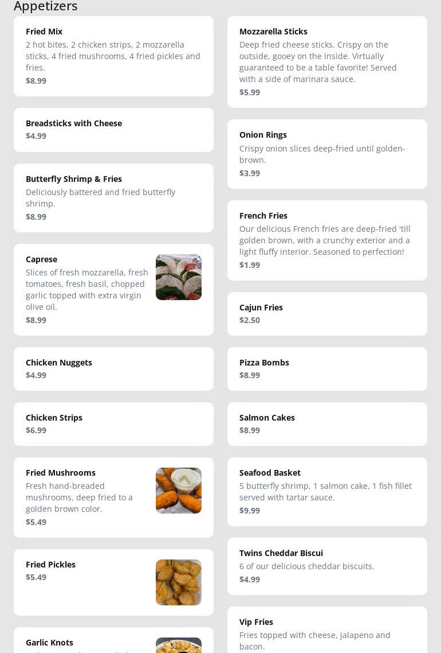This screenshot has height=653, width=441.
Task: Pick the French Fries item
Action: pyautogui.click(x=327, y=240)
